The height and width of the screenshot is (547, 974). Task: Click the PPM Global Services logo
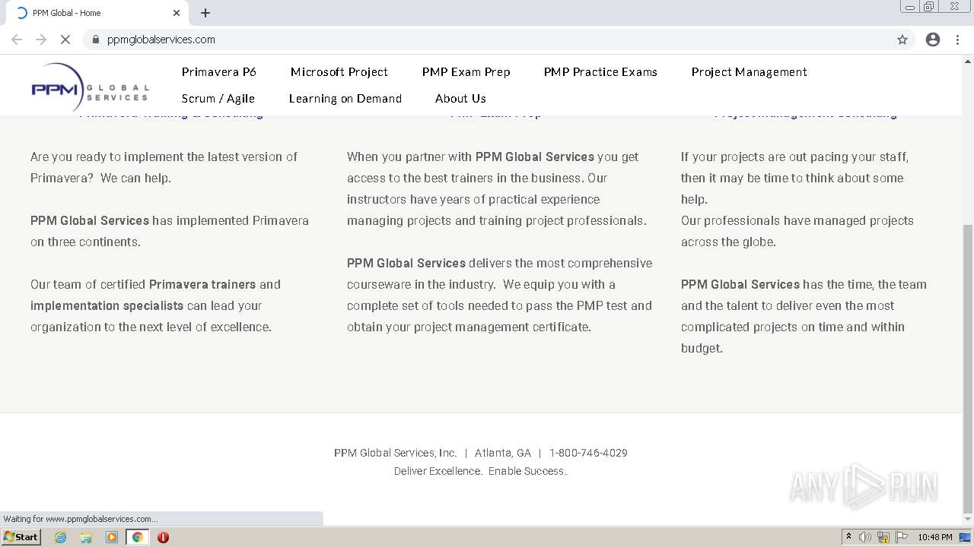(x=90, y=87)
